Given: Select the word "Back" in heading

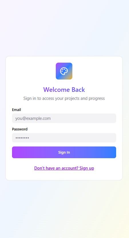Looking at the screenshot, I should point(78,90).
